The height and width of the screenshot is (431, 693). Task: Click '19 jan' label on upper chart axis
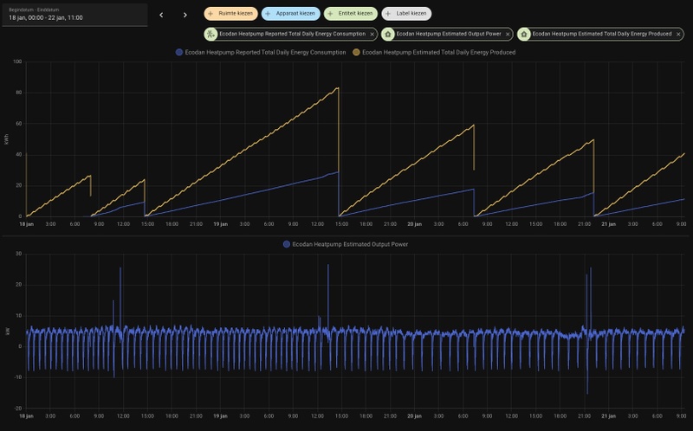tap(221, 224)
